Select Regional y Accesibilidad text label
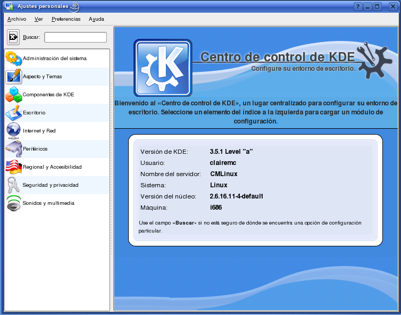Viewport: 401px width, 315px height. pos(52,167)
